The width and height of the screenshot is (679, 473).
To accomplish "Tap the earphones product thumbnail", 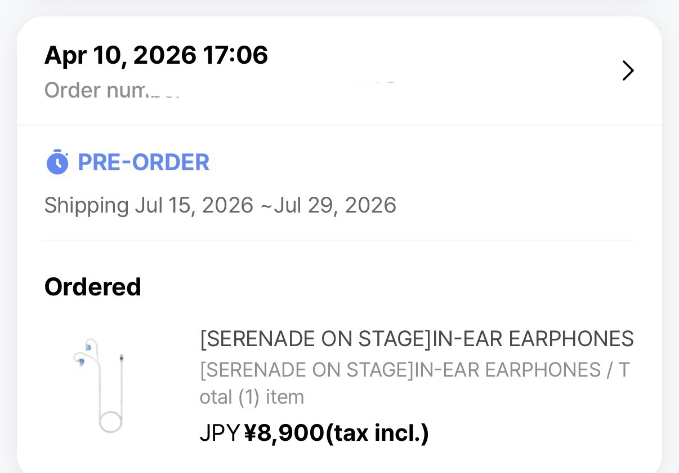I will click(x=100, y=386).
